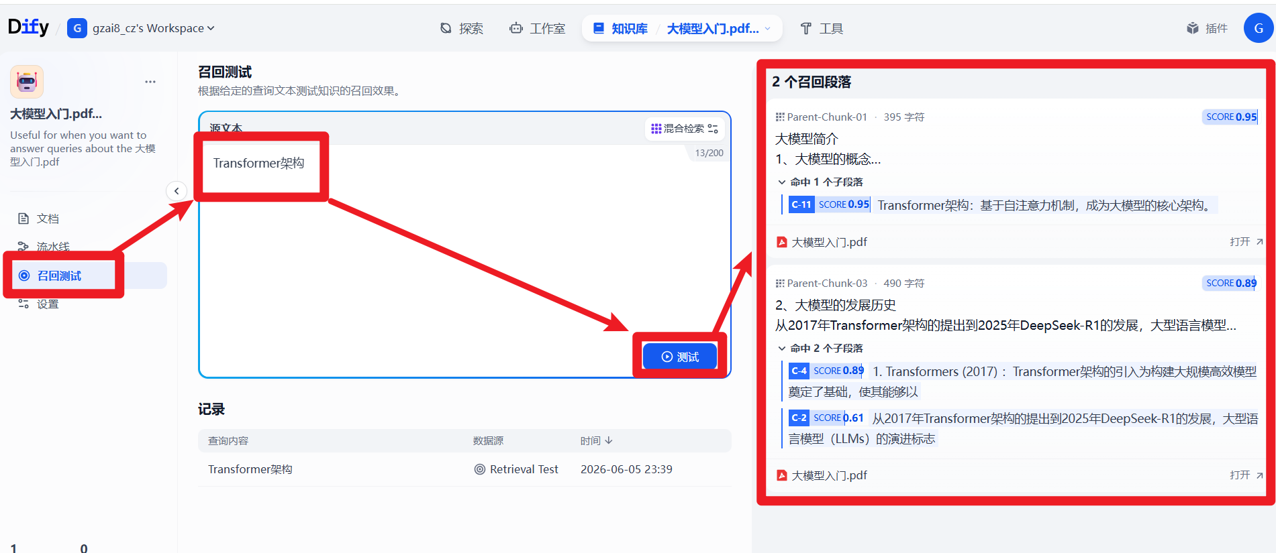Open the three-dot more options menu
Viewport: 1276px width, 553px height.
pyautogui.click(x=150, y=82)
